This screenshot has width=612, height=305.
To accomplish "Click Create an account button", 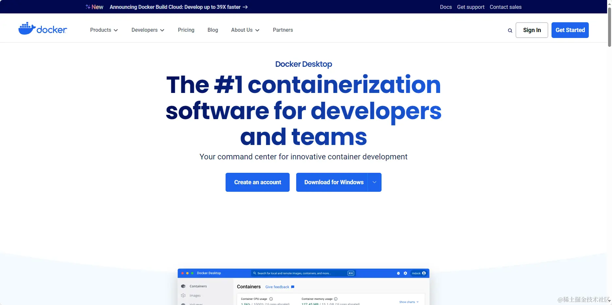I will click(x=258, y=182).
